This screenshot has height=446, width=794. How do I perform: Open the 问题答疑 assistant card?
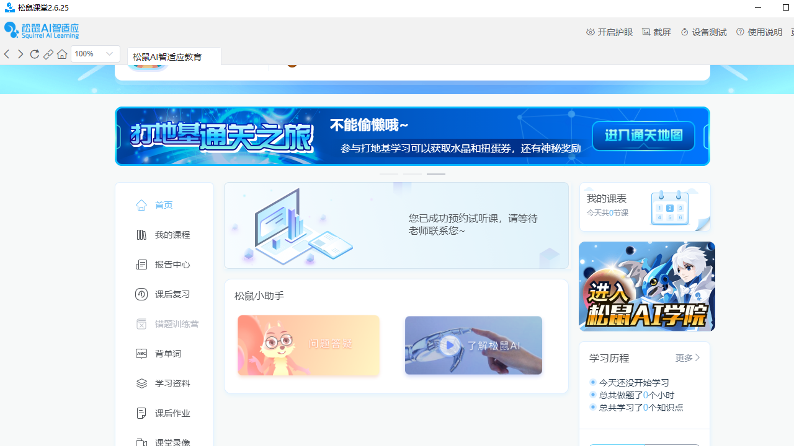pyautogui.click(x=308, y=345)
